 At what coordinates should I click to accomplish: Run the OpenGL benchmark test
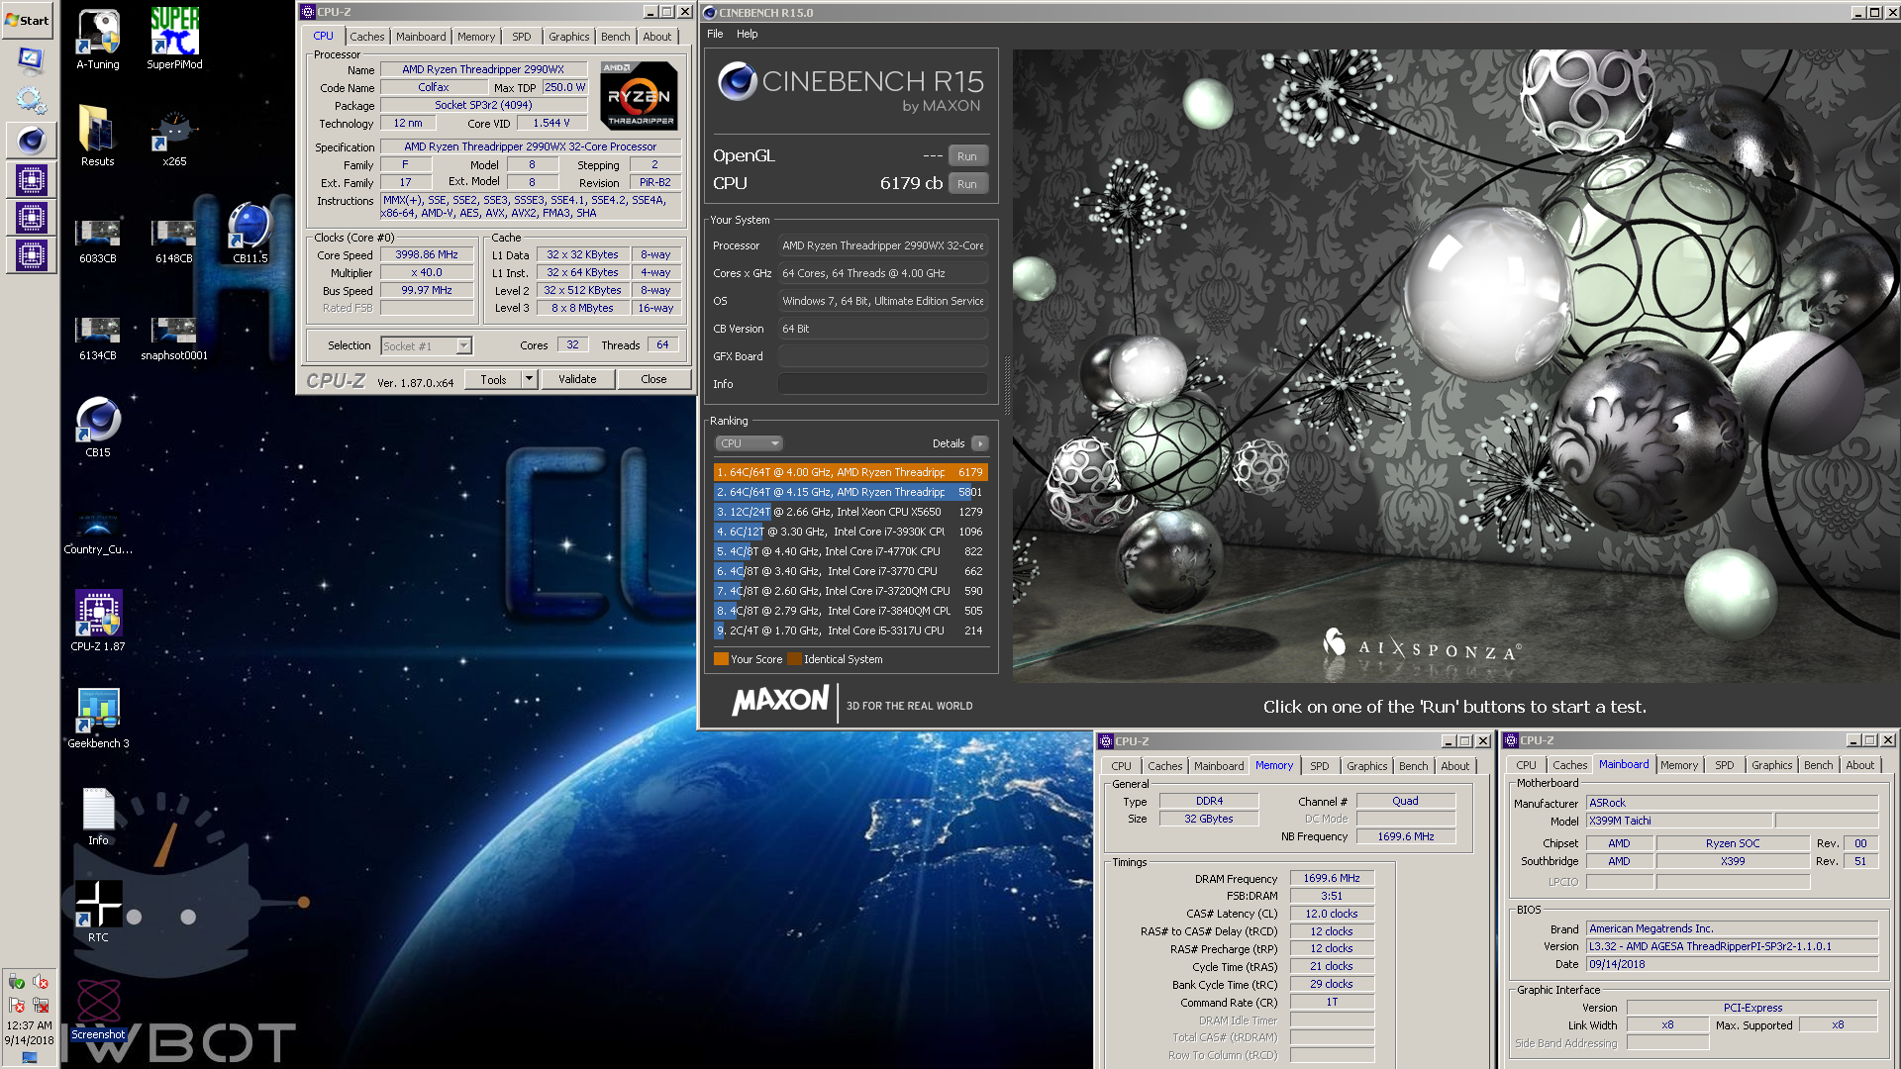point(967,156)
